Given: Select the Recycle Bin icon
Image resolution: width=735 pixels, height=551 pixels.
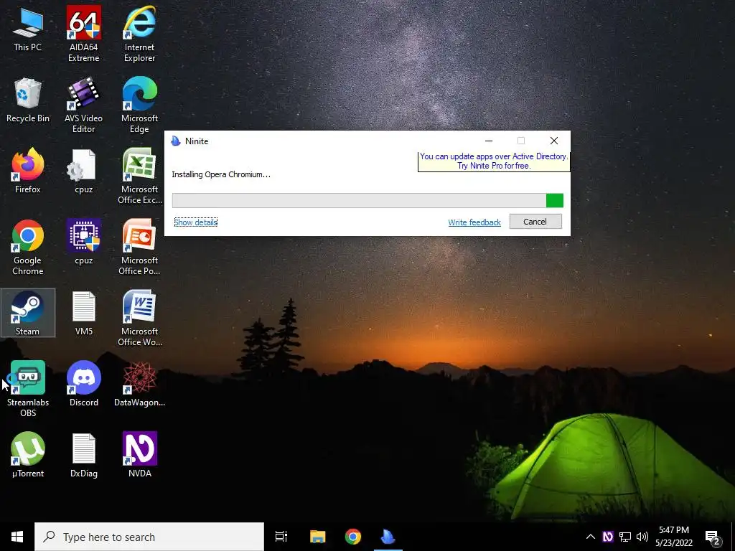Looking at the screenshot, I should (28, 100).
